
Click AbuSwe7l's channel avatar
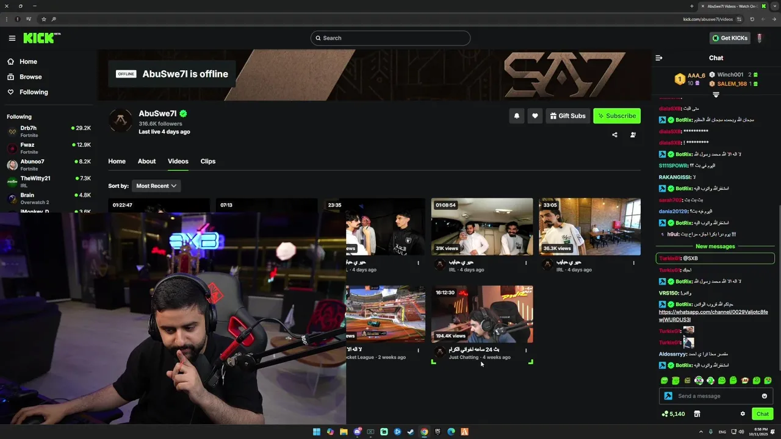pyautogui.click(x=120, y=120)
